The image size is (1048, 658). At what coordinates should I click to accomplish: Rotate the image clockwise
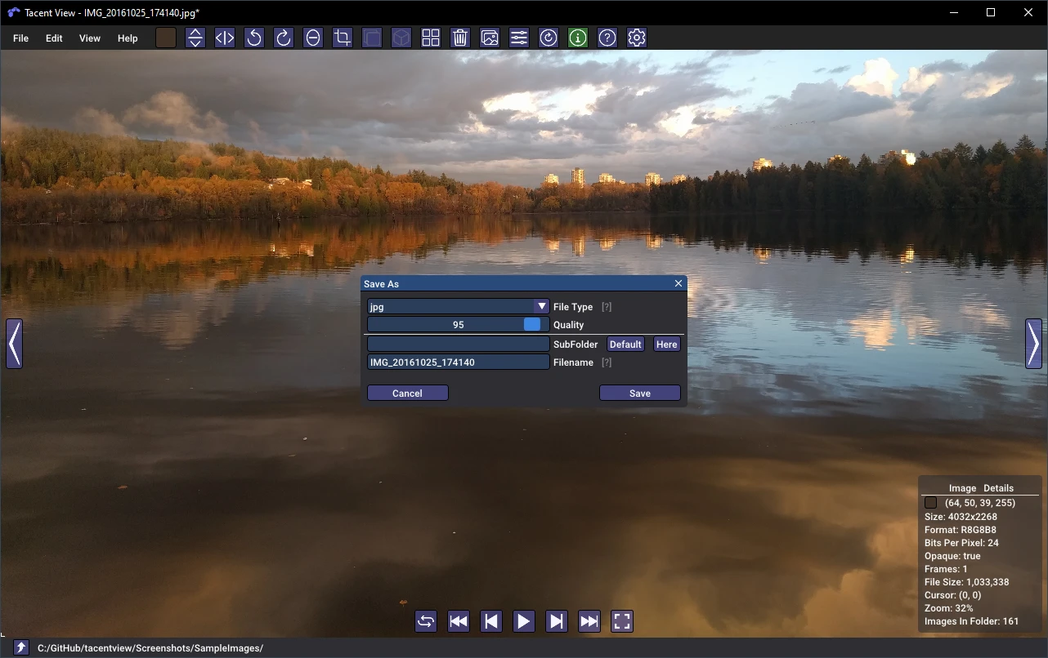click(284, 38)
